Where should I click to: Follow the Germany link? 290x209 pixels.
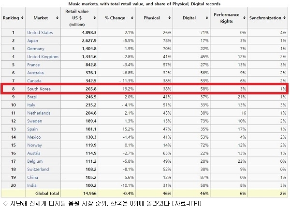[36, 49]
